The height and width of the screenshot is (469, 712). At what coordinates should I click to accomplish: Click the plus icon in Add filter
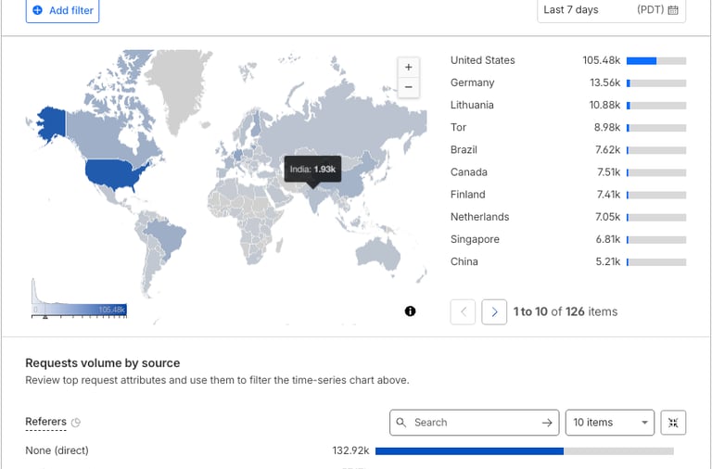(x=38, y=10)
